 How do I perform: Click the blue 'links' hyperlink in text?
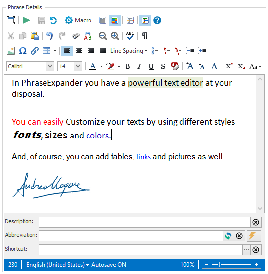point(143,157)
